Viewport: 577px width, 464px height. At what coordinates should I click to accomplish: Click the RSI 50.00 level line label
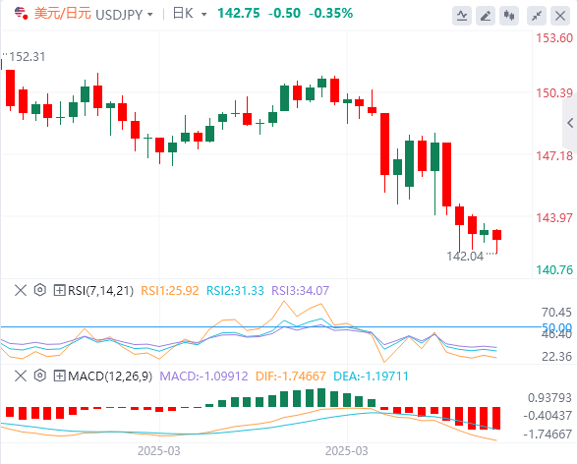tap(556, 327)
